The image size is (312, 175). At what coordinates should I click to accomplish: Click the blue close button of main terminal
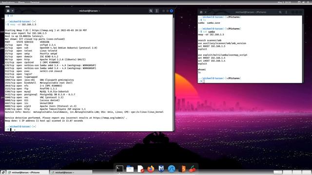pyautogui.click(x=171, y=11)
